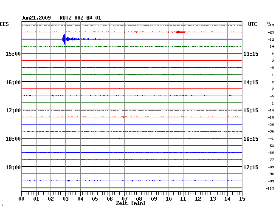Click DC offset value -2
This screenshot has width=276, height=210.
click(x=272, y=89)
